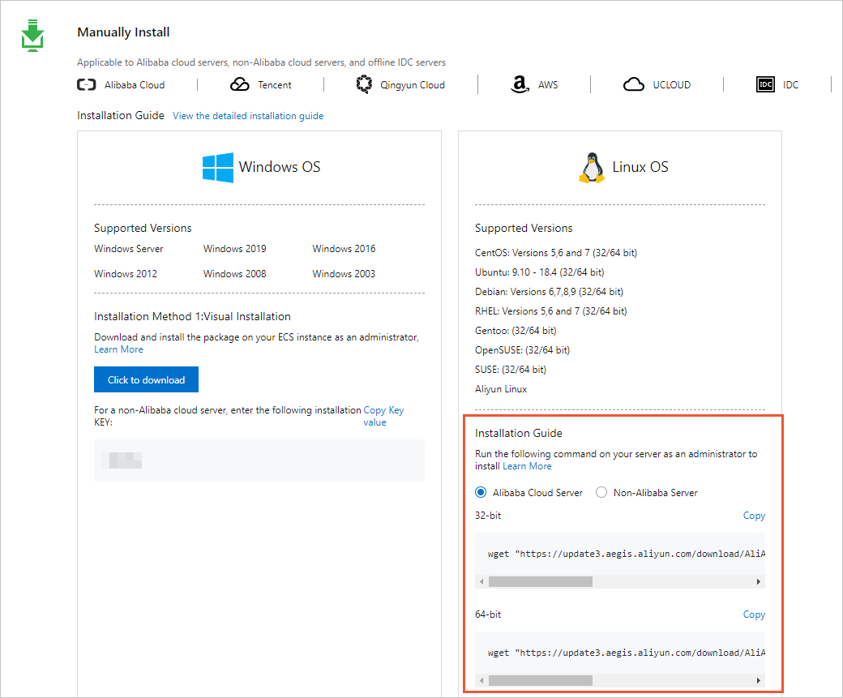Click right arrow of 64-bit command scrollbar

[758, 681]
